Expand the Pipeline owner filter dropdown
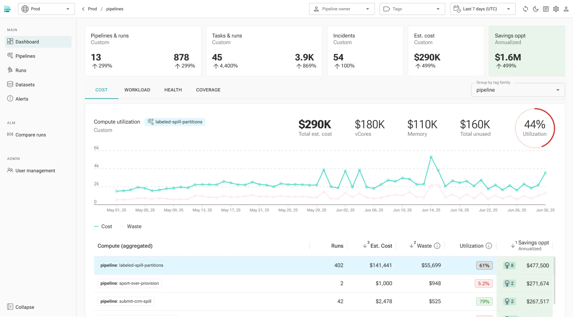Image resolution: width=573 pixels, height=317 pixels. pos(342,9)
